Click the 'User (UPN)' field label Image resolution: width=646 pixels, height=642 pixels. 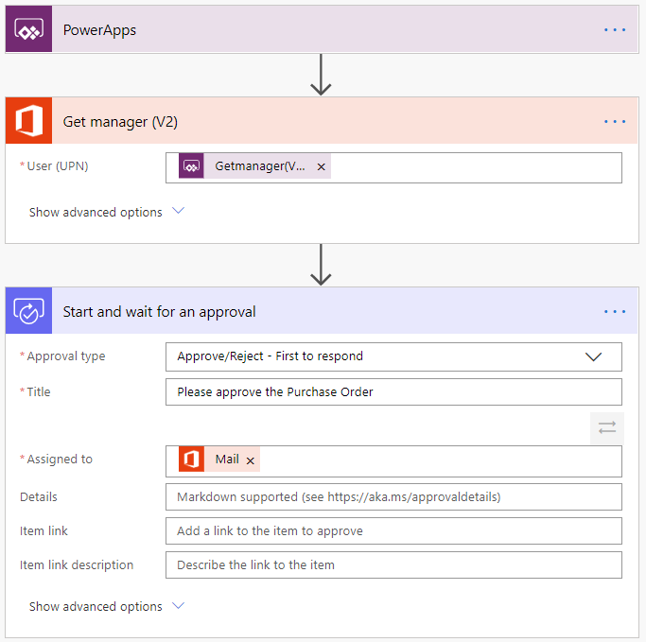58,166
